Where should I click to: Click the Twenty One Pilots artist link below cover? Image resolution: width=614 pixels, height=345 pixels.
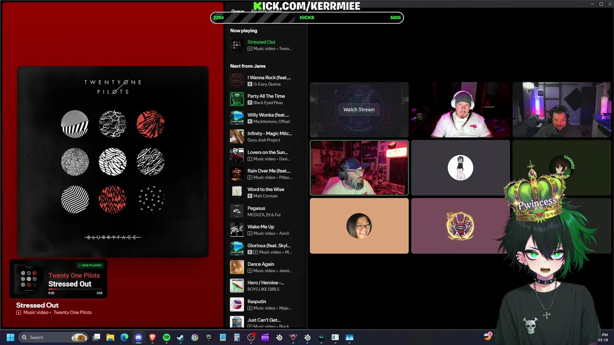[x=72, y=312]
